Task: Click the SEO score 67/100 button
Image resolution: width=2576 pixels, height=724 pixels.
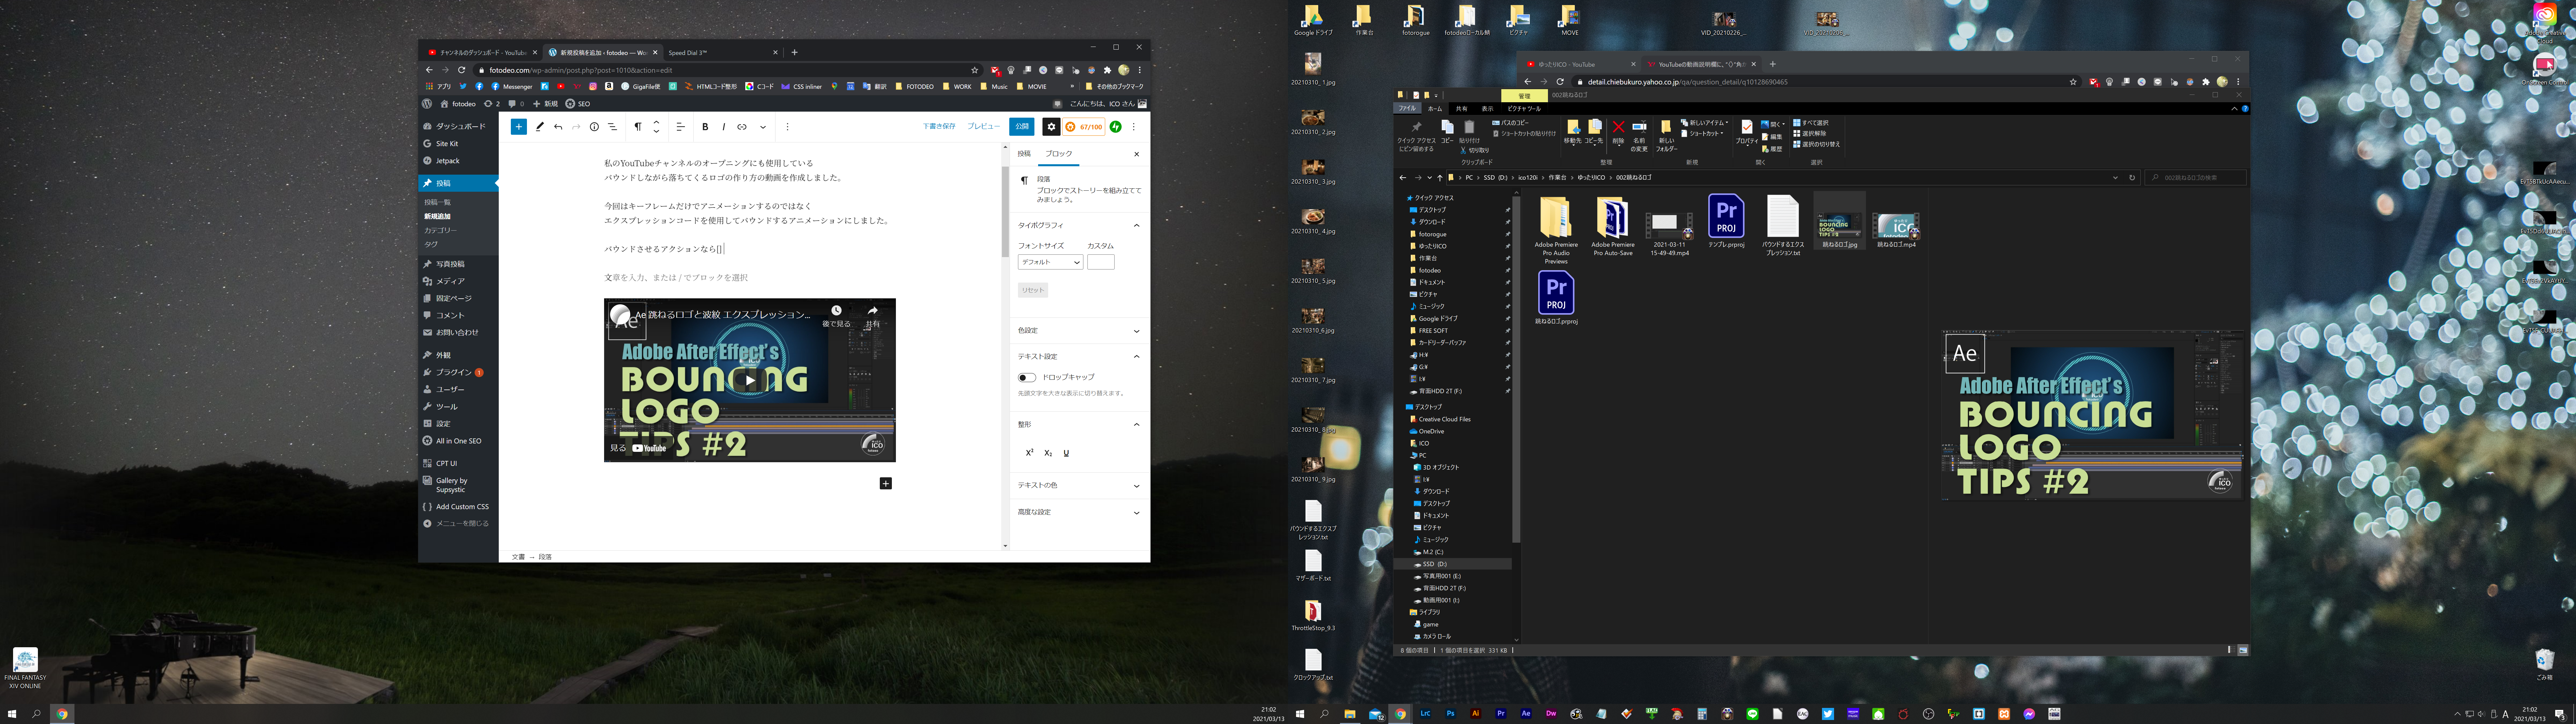Action: (1084, 127)
